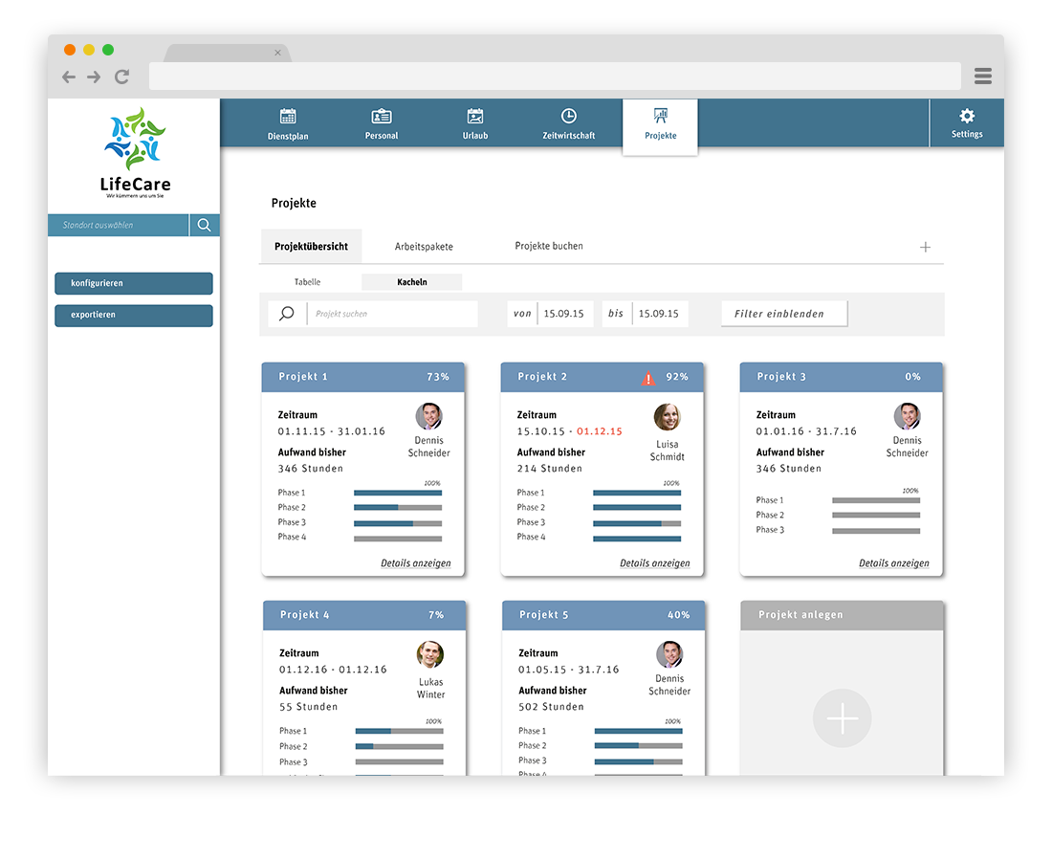Open the browser hamburger menu
The image size is (1052, 859).
point(983,77)
